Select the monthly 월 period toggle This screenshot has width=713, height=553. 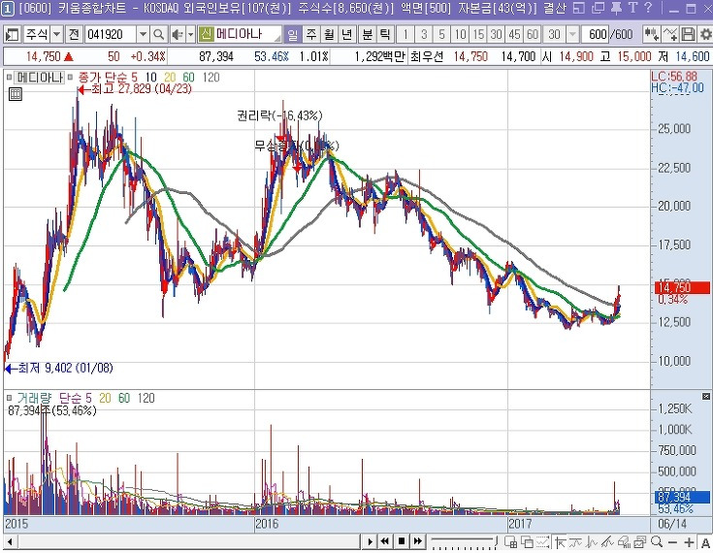click(x=329, y=34)
